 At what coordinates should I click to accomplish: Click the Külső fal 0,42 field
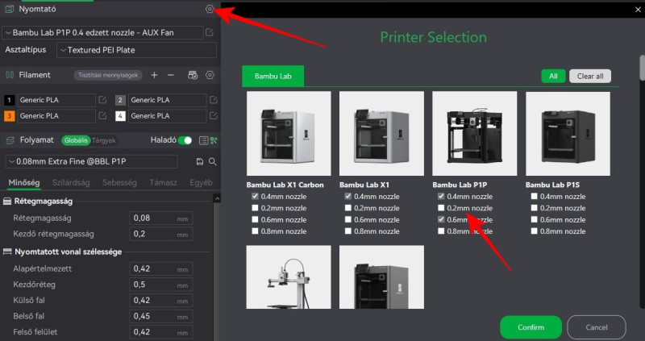[x=160, y=301]
